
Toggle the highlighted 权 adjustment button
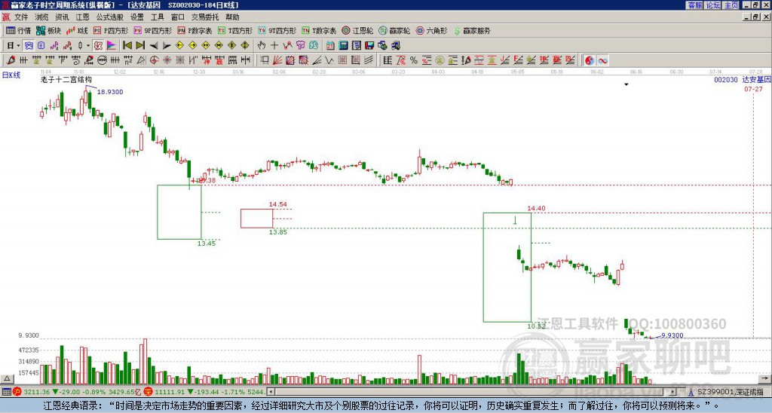point(98,46)
